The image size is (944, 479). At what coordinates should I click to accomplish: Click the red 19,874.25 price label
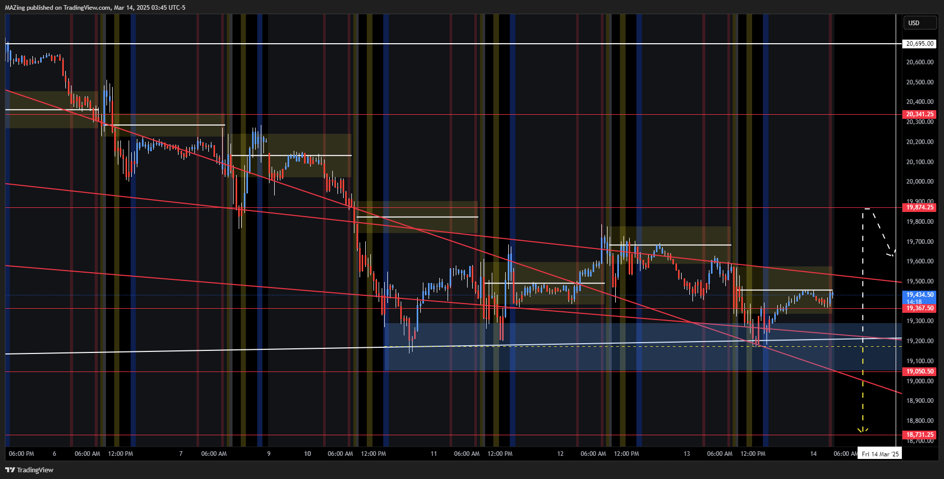pos(920,207)
